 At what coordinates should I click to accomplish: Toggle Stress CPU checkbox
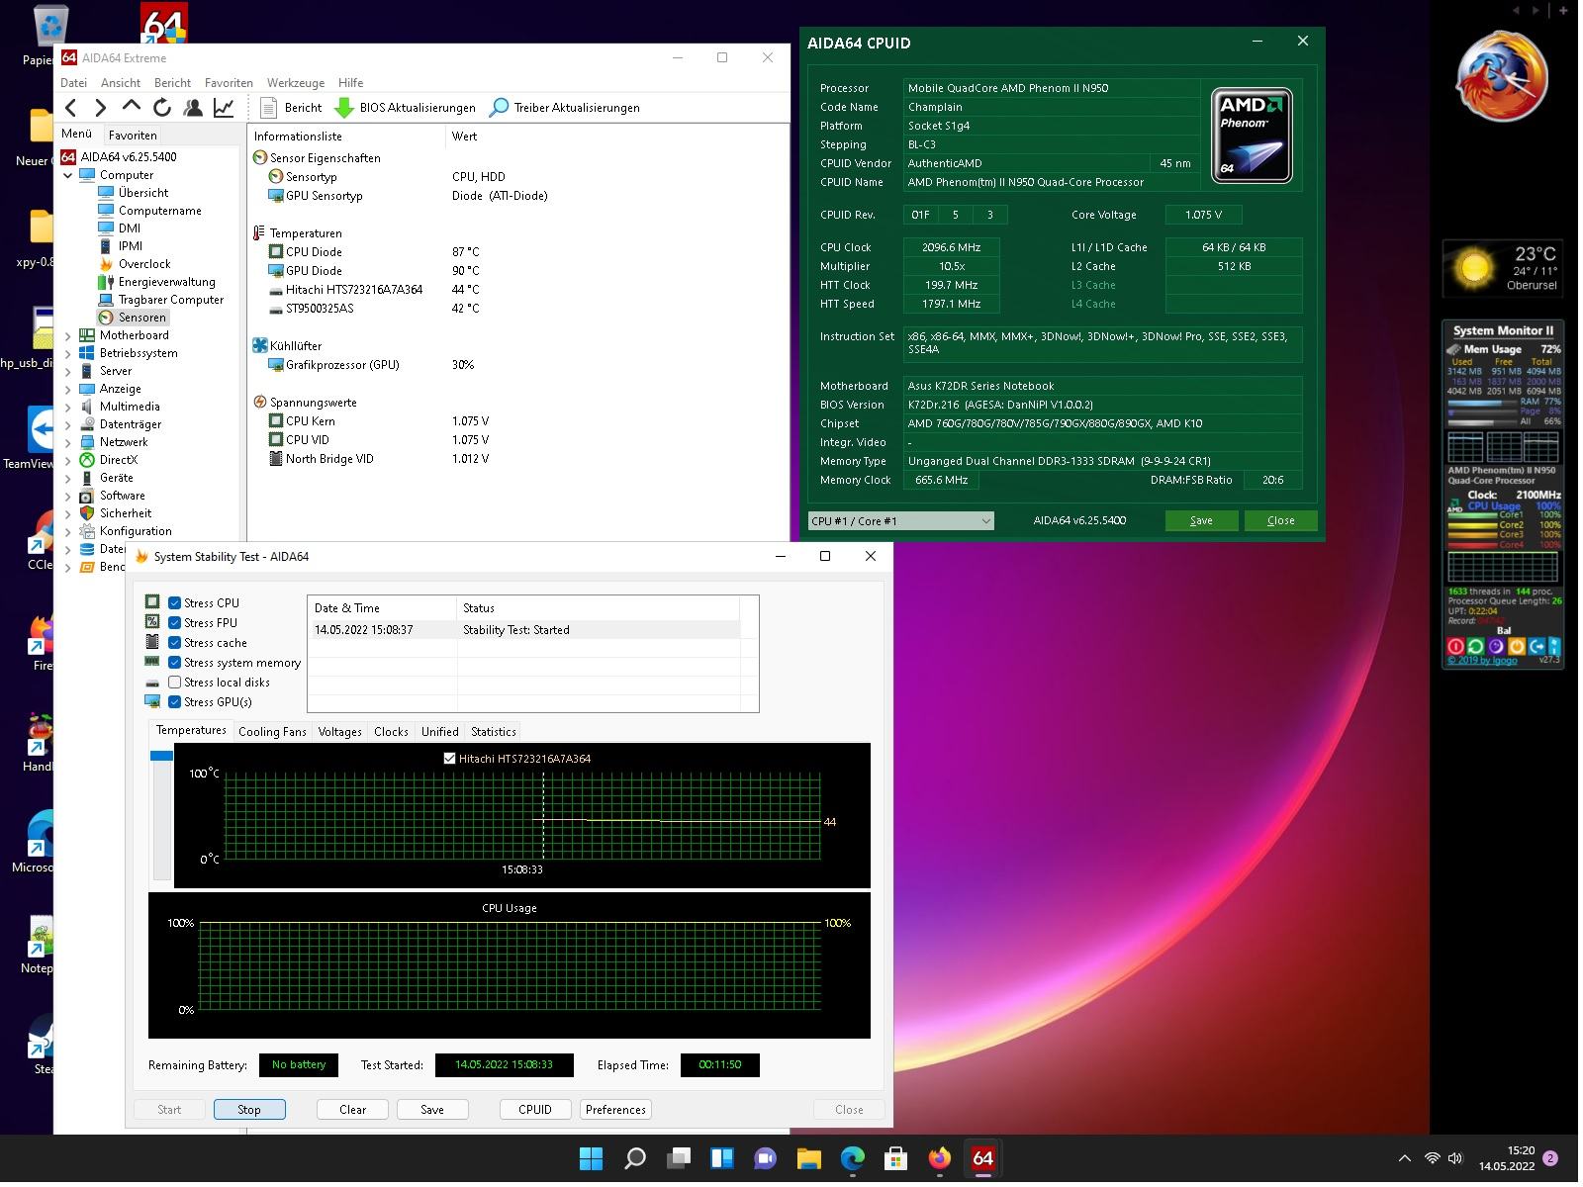coord(174,603)
